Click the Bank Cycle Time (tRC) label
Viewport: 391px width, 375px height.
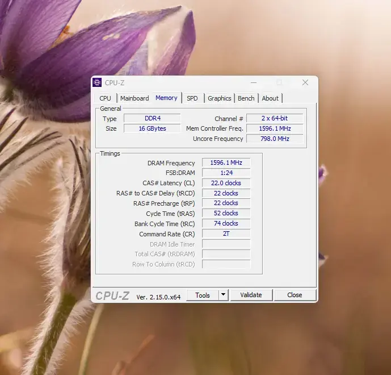165,224
